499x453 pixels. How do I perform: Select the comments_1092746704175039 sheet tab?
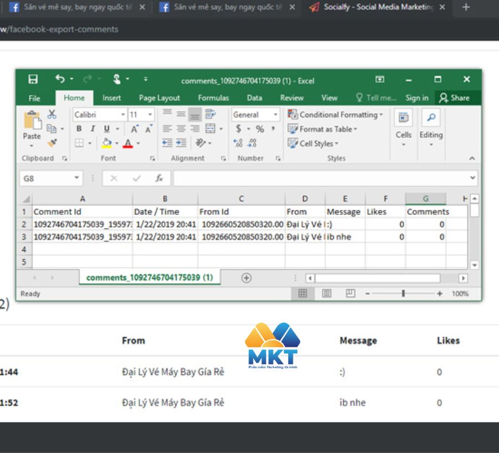pos(150,277)
